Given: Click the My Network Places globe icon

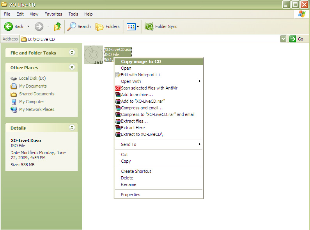Looking at the screenshot, I should pyautogui.click(x=14, y=110).
